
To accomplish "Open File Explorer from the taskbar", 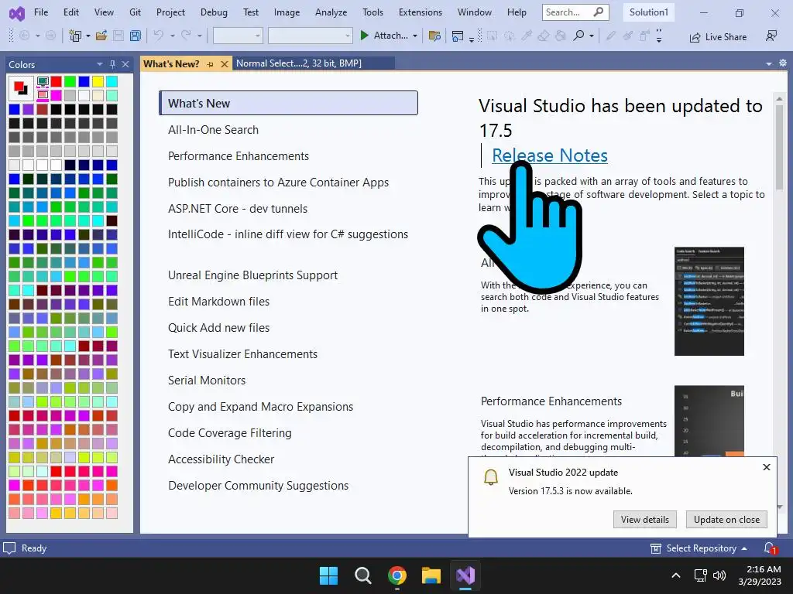I will tap(431, 575).
